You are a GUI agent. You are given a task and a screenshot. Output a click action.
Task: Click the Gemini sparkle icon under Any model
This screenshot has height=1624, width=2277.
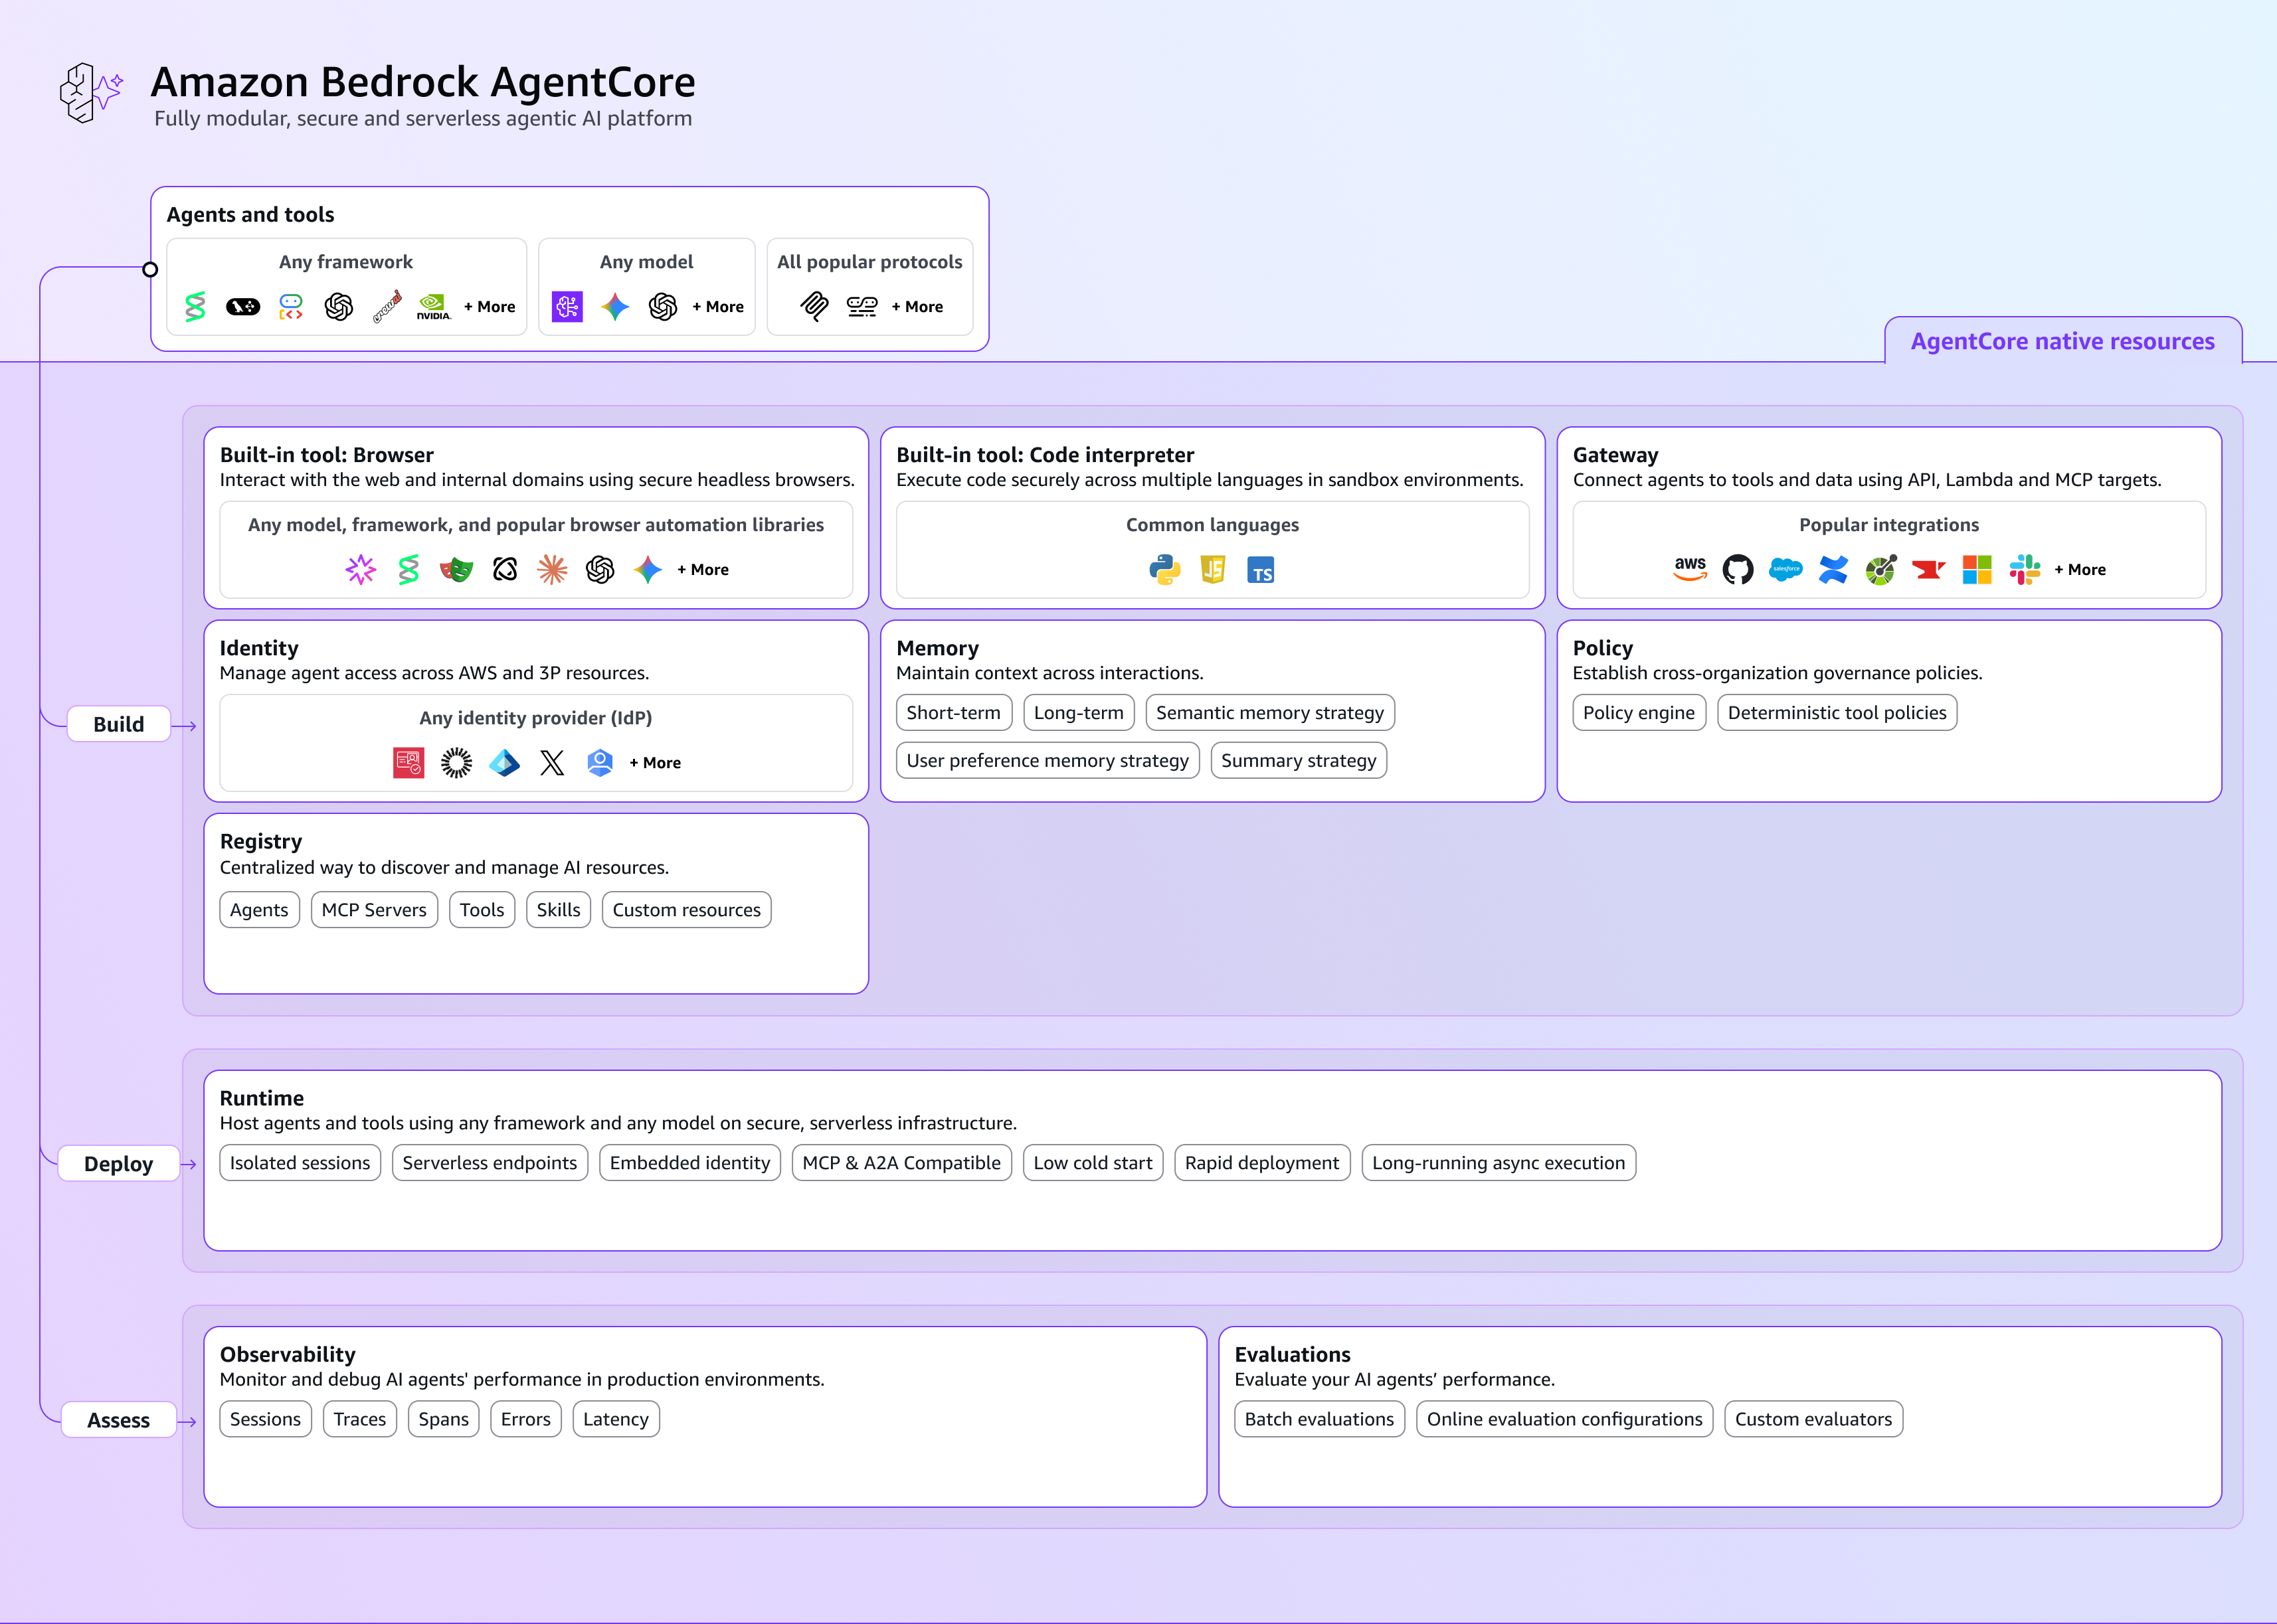(x=616, y=307)
